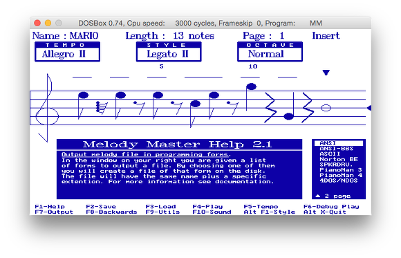The image size is (401, 258).
Task: Click the Page : 1 indicator
Action: [263, 35]
